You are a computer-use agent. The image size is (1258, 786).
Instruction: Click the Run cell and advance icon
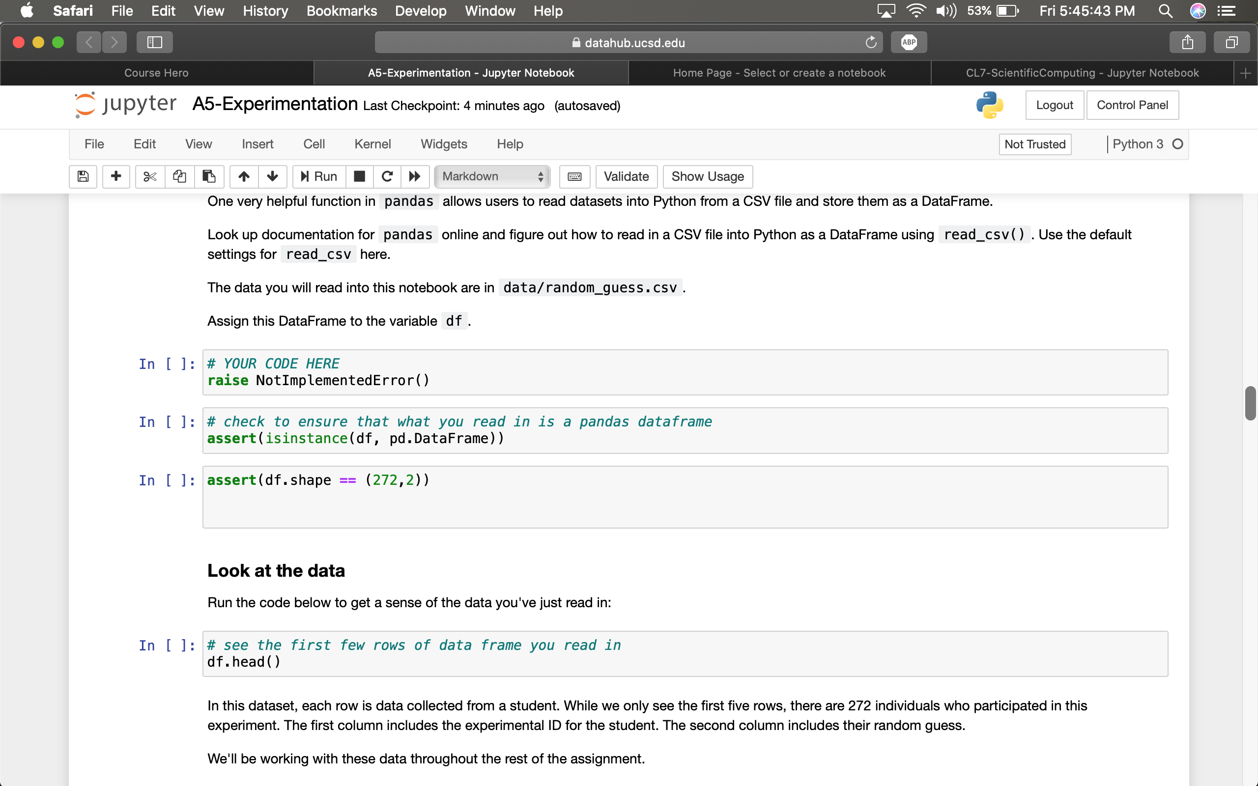click(x=320, y=176)
